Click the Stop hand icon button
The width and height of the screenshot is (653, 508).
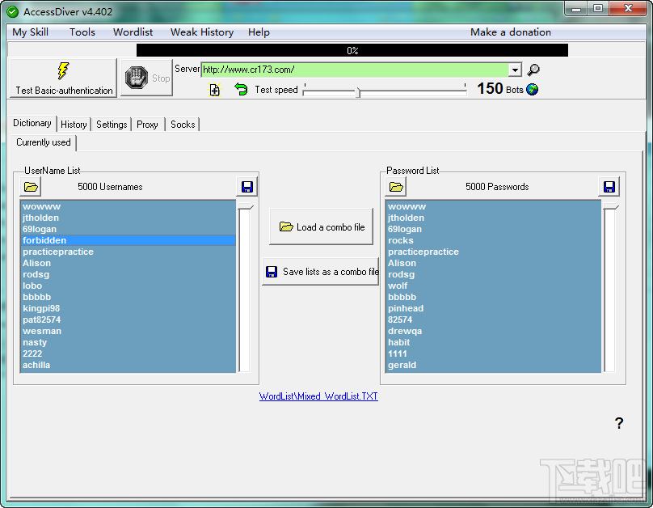[x=146, y=78]
